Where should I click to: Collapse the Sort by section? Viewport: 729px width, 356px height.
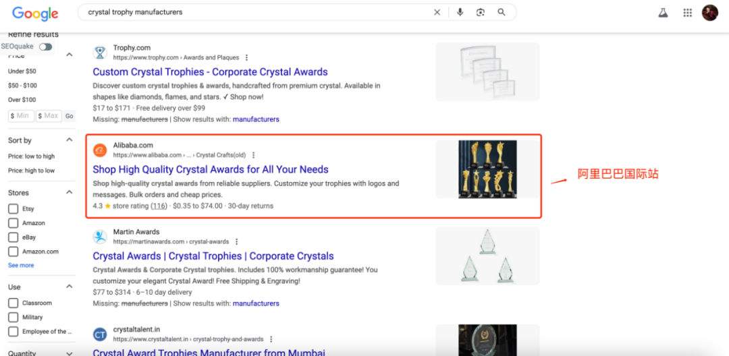[x=70, y=140]
